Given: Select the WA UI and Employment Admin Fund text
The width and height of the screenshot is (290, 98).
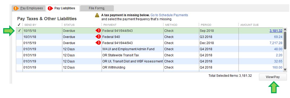Looking at the screenshot, I should coord(128,49).
